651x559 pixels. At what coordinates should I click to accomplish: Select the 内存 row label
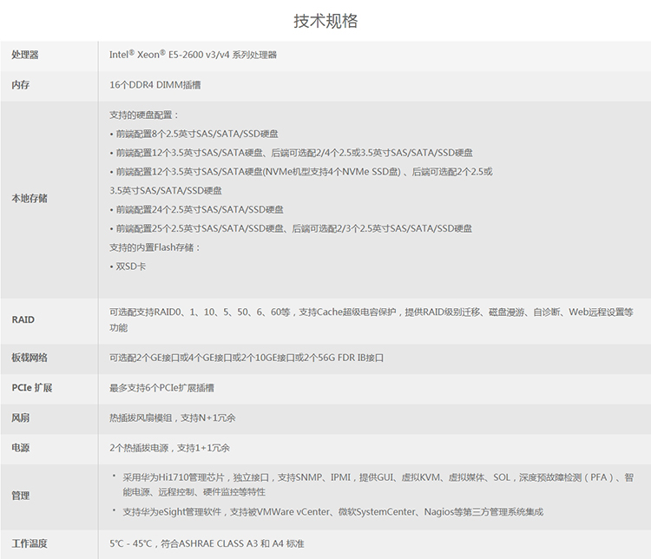tap(20, 85)
